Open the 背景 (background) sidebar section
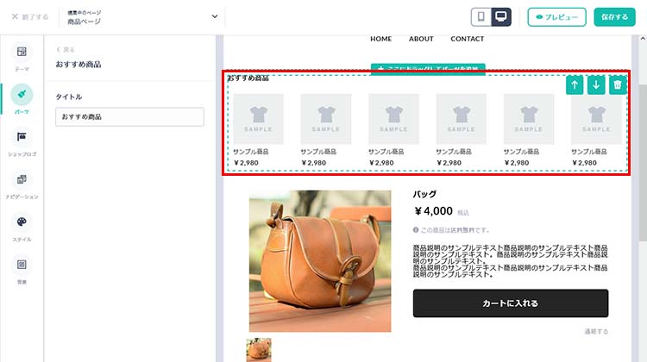Screen dimensions: 647x362 pos(22,270)
